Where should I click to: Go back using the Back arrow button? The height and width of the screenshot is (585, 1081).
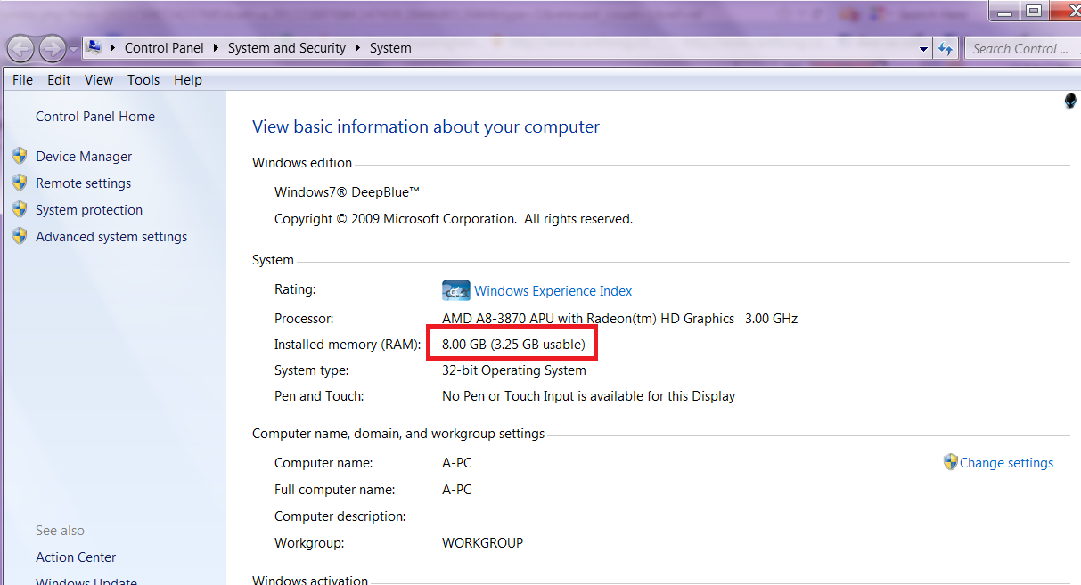pyautogui.click(x=20, y=48)
